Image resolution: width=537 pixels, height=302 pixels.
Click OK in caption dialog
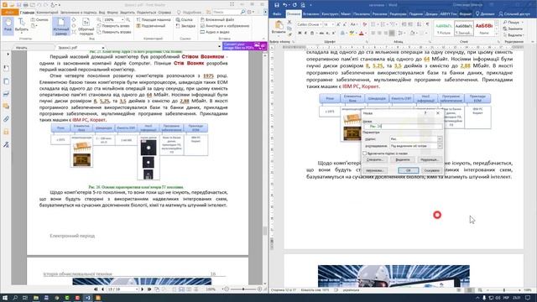408,170
